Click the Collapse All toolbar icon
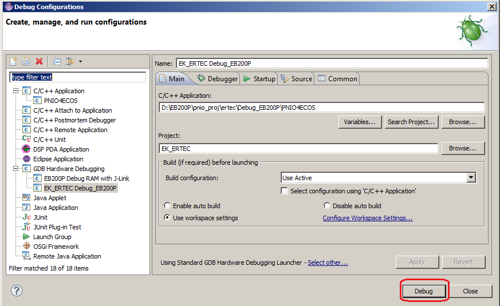Viewport: 500px width, 306px height. [57, 61]
